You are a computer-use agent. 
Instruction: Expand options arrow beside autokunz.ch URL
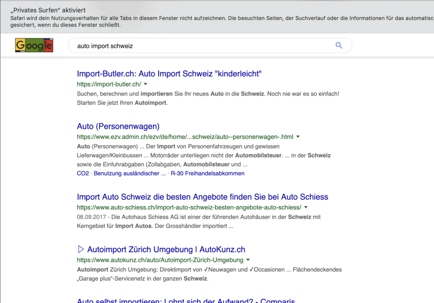coord(248,260)
